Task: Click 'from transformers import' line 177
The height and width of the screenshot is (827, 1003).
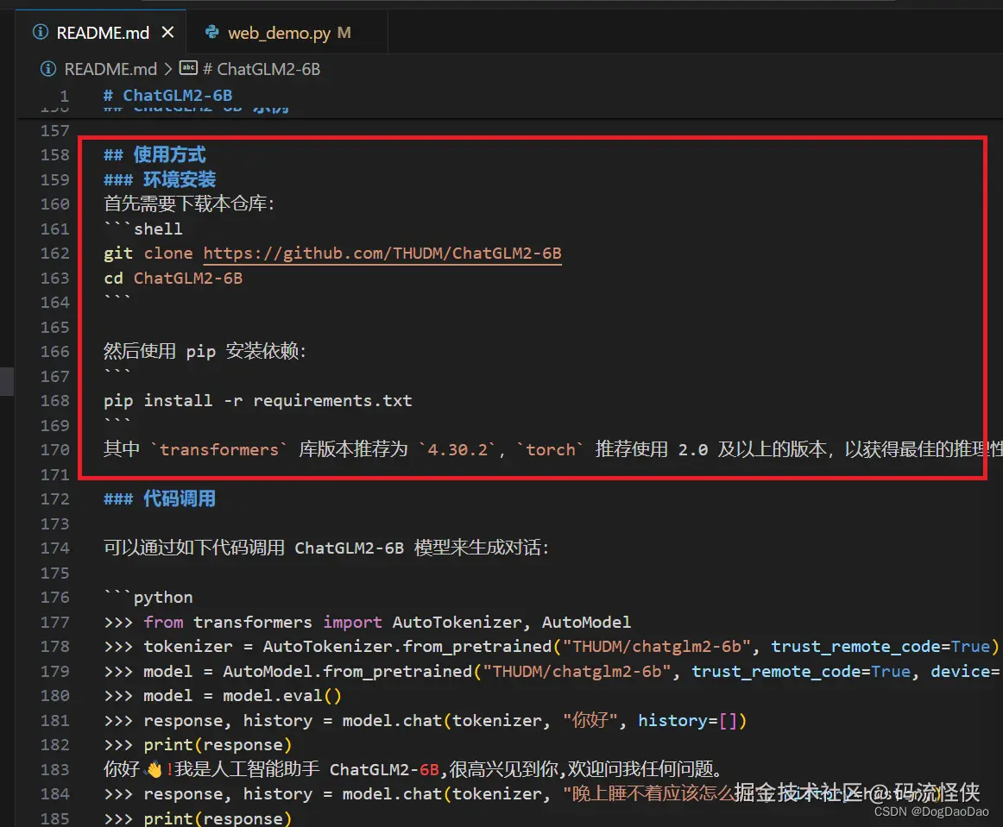Action: (x=367, y=622)
